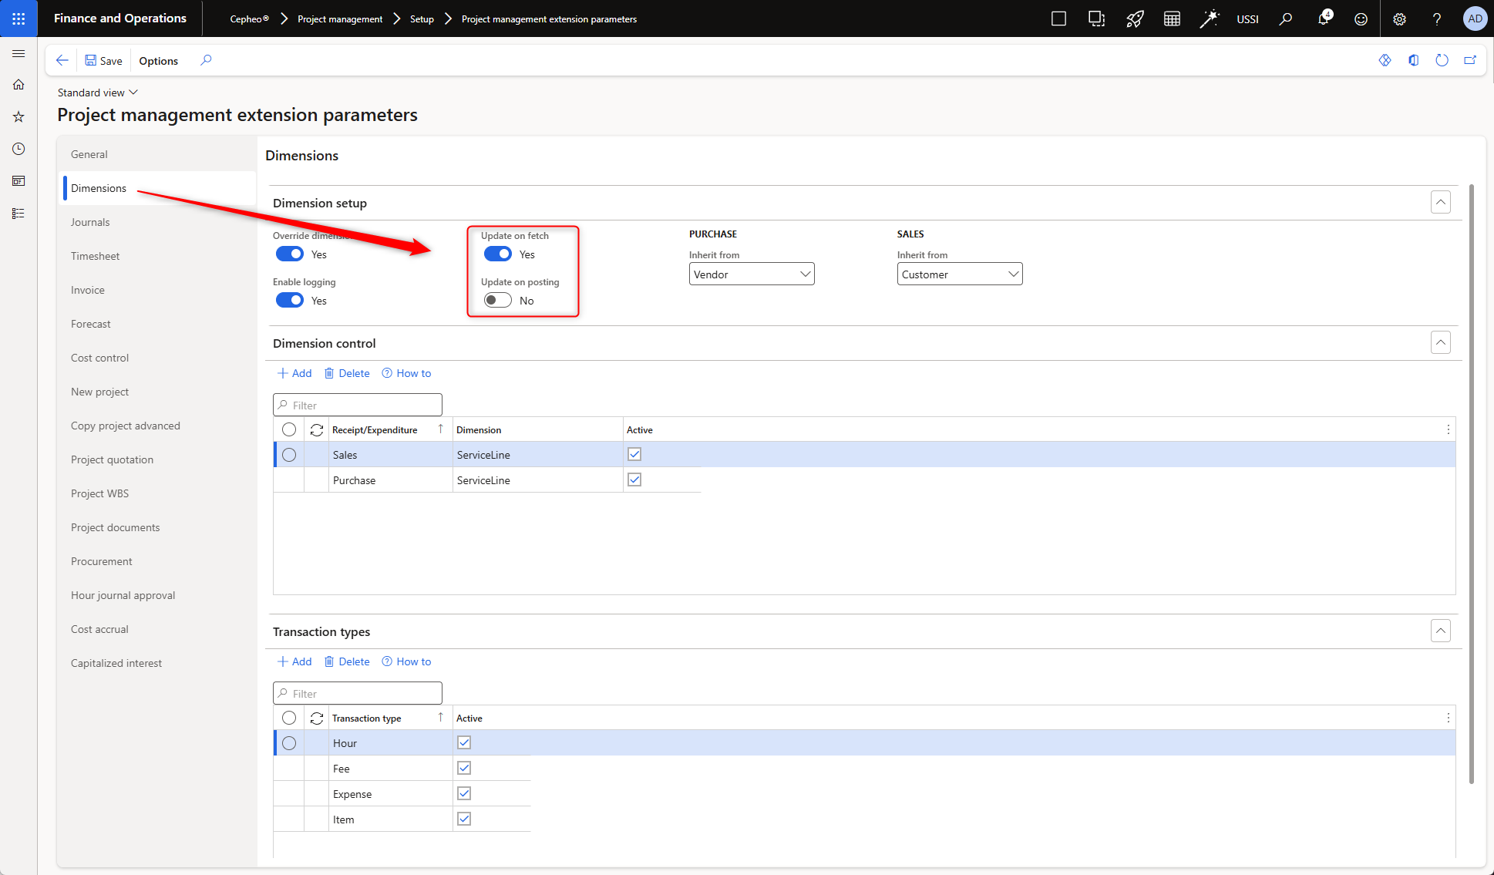Switch to the Journals tab
This screenshot has width=1494, height=875.
pos(90,222)
